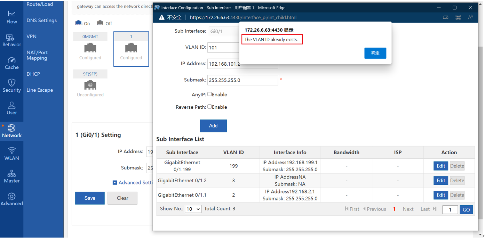Click the Add sub interface button
Viewport: 485px width, 240px height.
coord(213,126)
